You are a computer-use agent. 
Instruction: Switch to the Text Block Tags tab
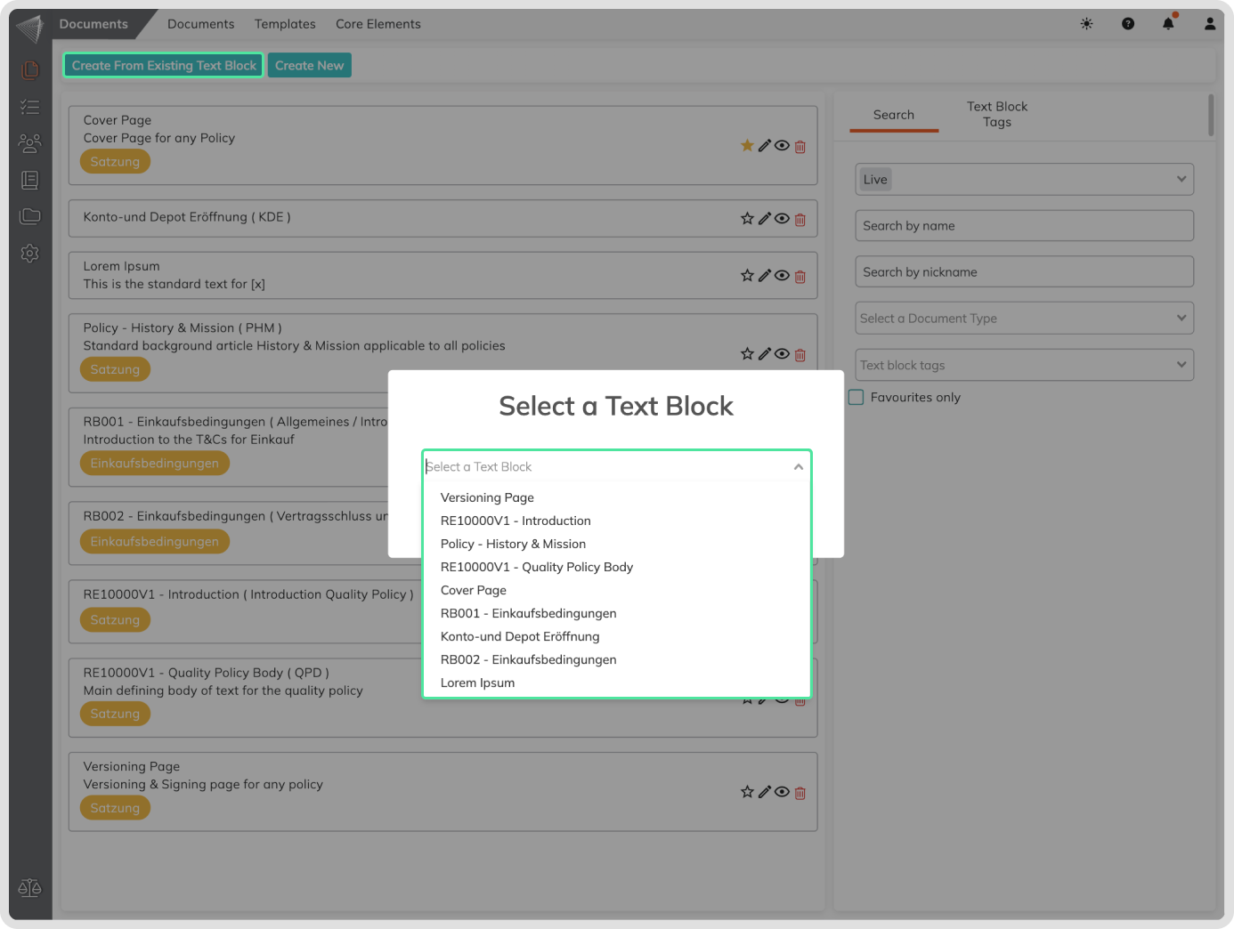996,114
